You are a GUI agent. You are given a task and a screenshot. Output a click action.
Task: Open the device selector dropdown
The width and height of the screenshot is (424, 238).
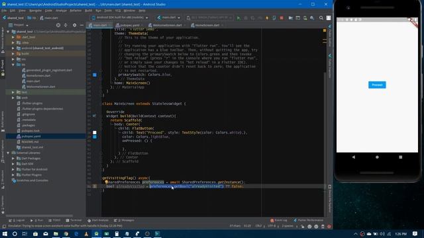pos(120,18)
